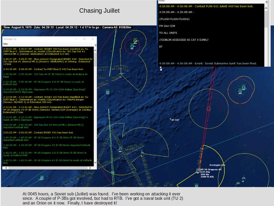The width and height of the screenshot is (274, 206).
Task: Click Message Log scroll left arrow
Action: [x=6, y=168]
